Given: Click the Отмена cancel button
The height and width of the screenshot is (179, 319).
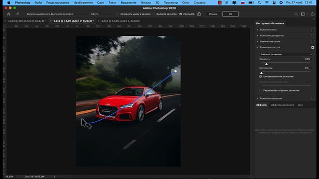Looking at the screenshot, I should (213, 14).
